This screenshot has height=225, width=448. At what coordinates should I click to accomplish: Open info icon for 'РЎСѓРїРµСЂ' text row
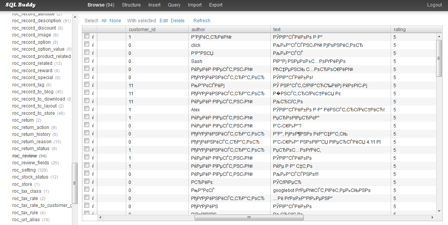[x=93, y=182]
